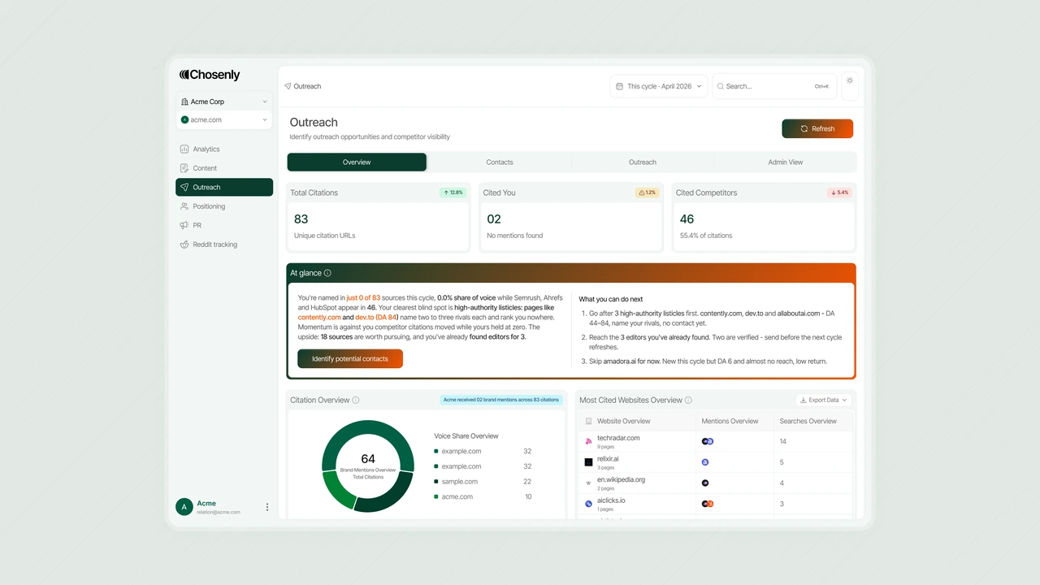
Task: Click the techradar.com favicon
Action: click(x=588, y=442)
